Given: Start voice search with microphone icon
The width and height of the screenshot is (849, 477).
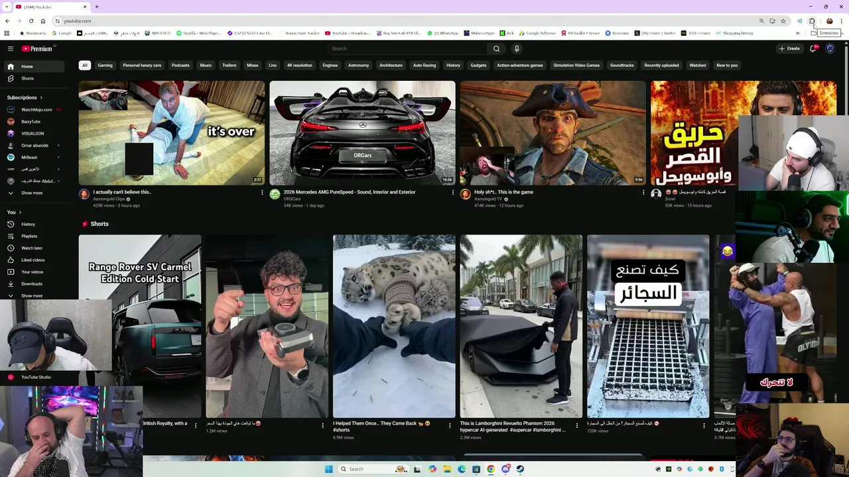Looking at the screenshot, I should [x=517, y=48].
